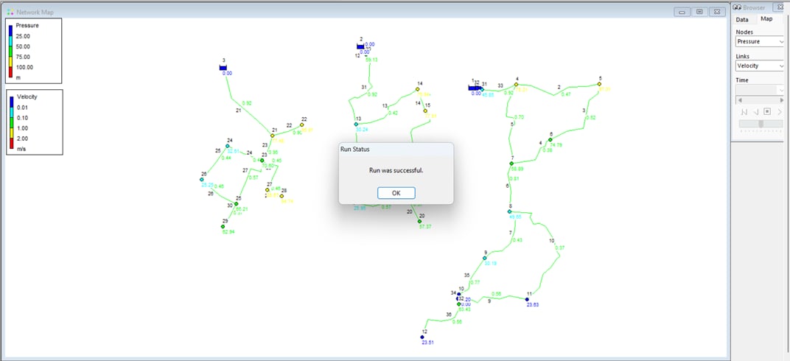Screen dimensions: 790x361
Task: Select reservoir 2 icon at the top
Action: tap(360, 47)
